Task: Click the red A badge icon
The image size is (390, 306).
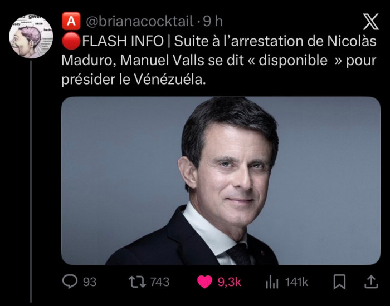Action: pos(70,21)
